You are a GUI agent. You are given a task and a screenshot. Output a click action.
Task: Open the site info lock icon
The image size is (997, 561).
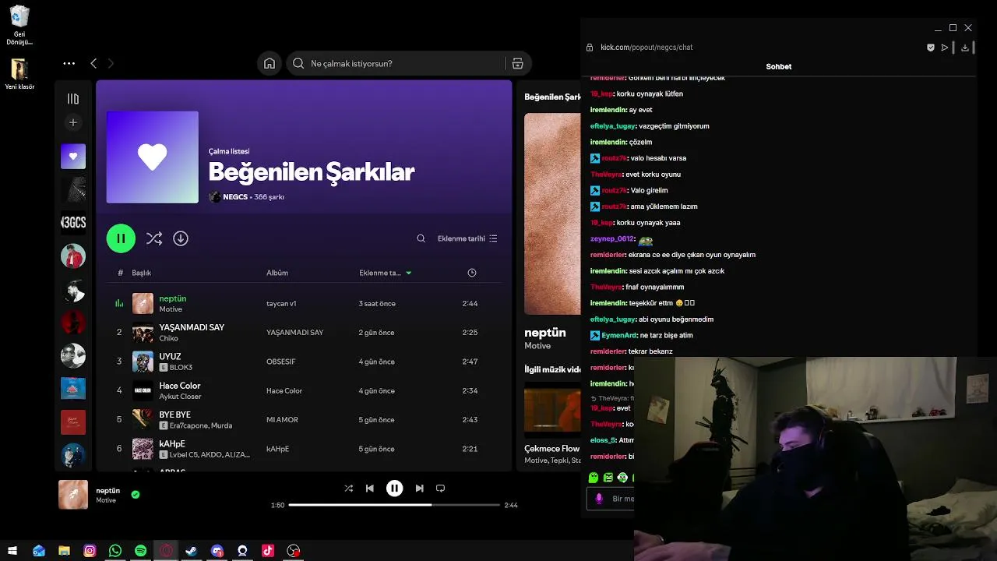[x=590, y=48]
